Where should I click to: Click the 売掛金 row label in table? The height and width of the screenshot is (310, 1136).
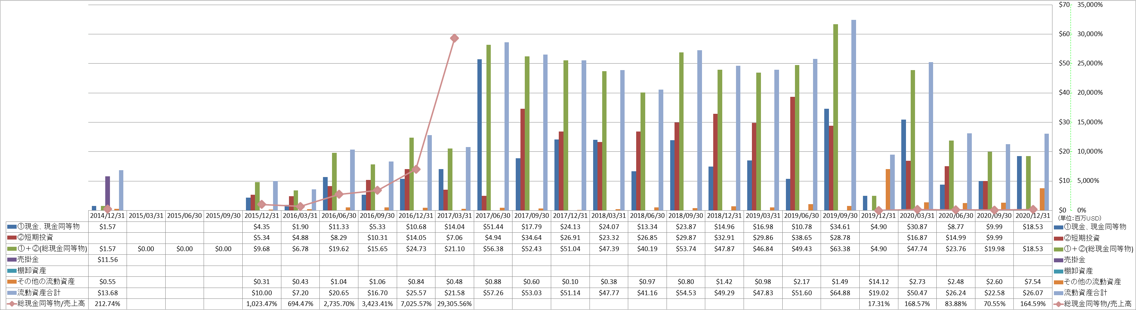28,259
